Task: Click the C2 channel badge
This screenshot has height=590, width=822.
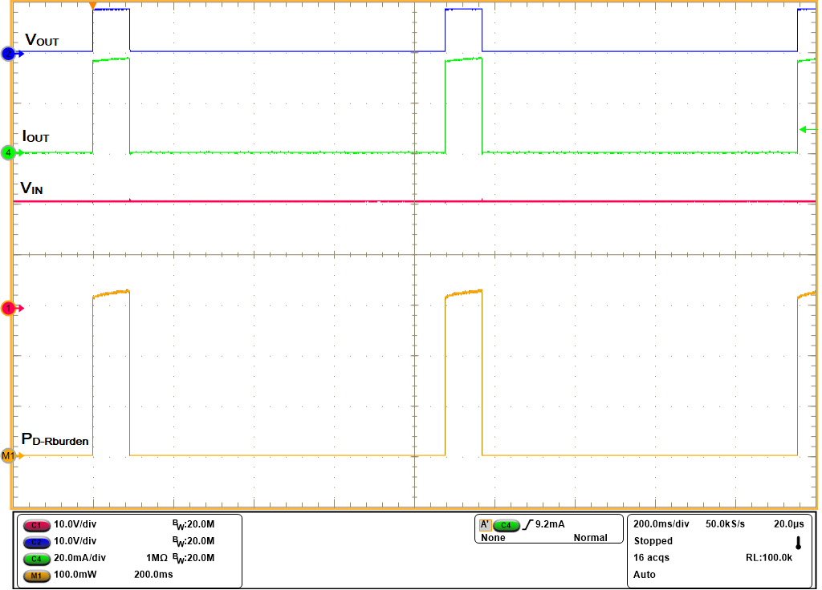Action: (36, 542)
